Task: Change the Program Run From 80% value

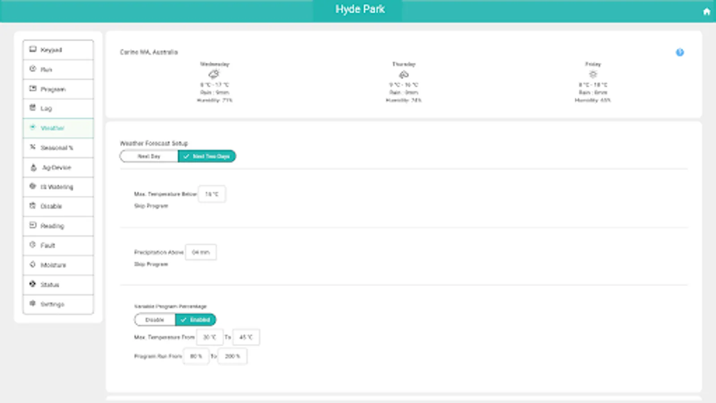Action: 196,356
